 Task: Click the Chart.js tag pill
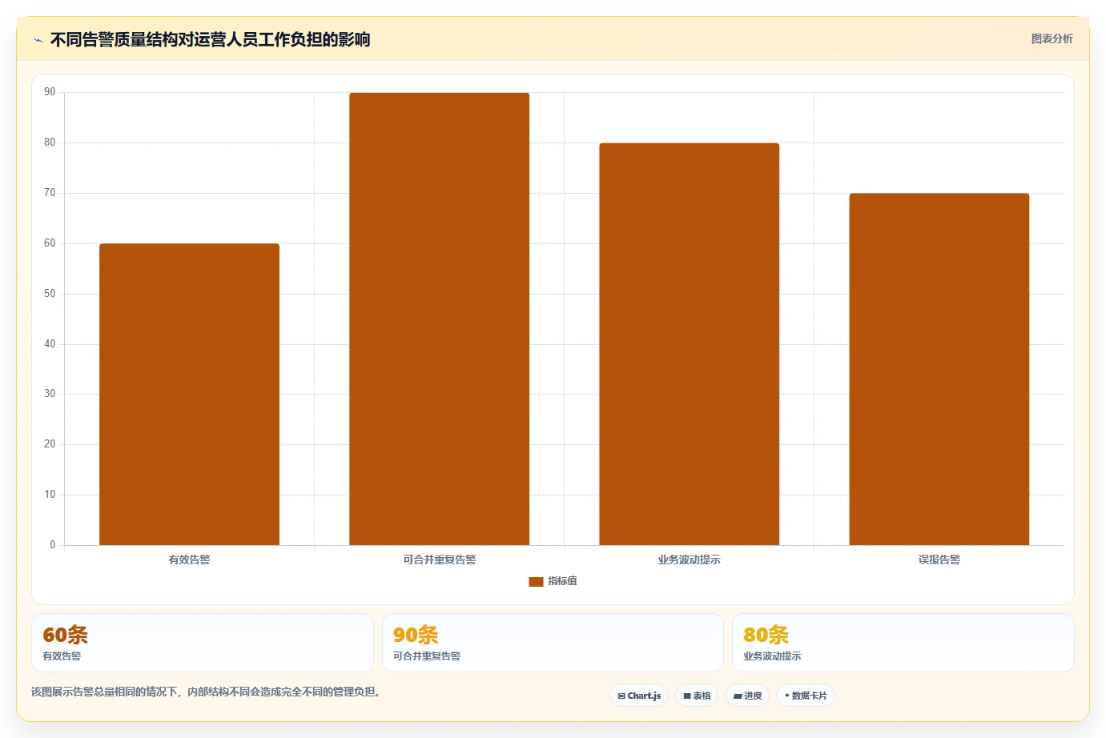pyautogui.click(x=639, y=696)
